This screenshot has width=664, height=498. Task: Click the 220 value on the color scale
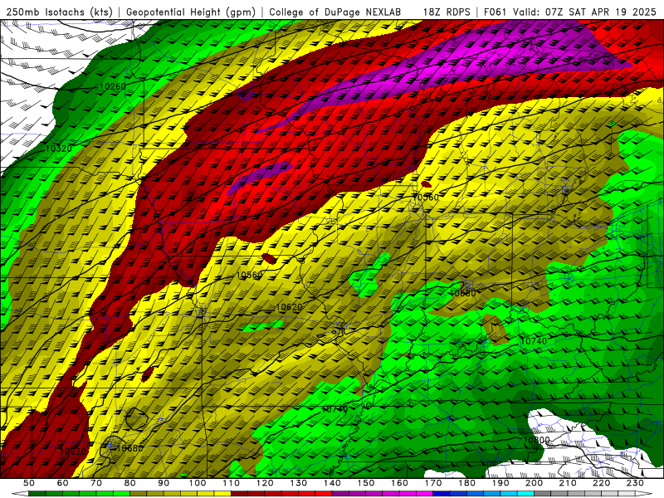pos(601,483)
